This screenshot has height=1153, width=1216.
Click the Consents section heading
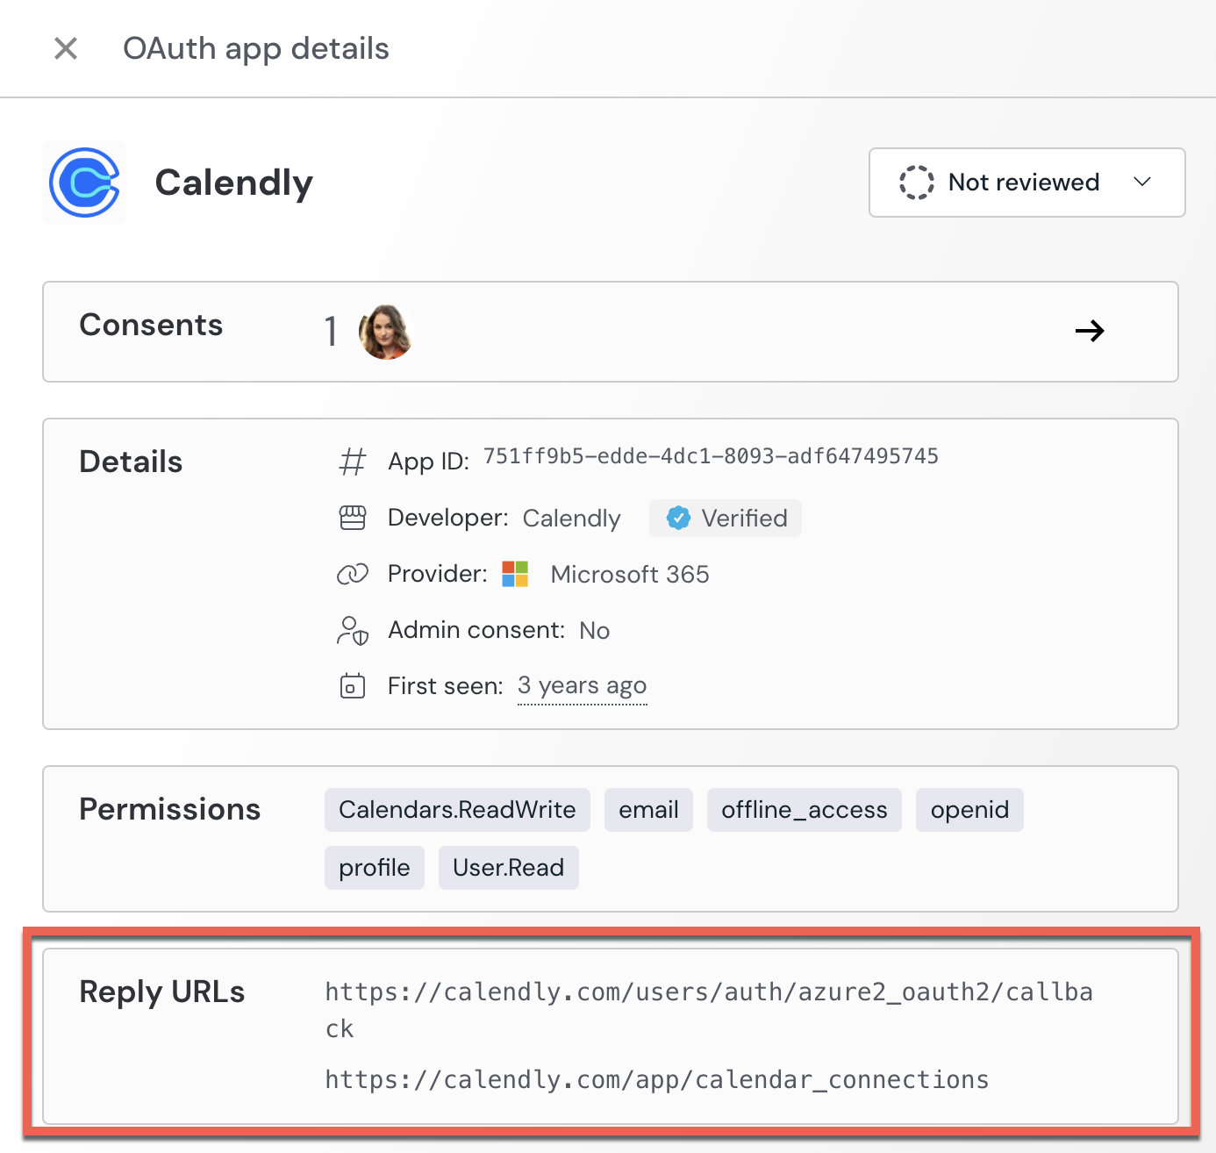(151, 325)
